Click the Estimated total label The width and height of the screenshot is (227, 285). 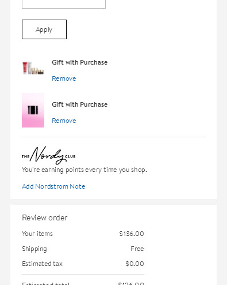tap(45, 283)
